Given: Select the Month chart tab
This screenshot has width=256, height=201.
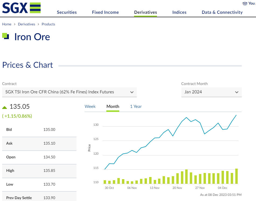Looking at the screenshot, I should click(x=113, y=106).
